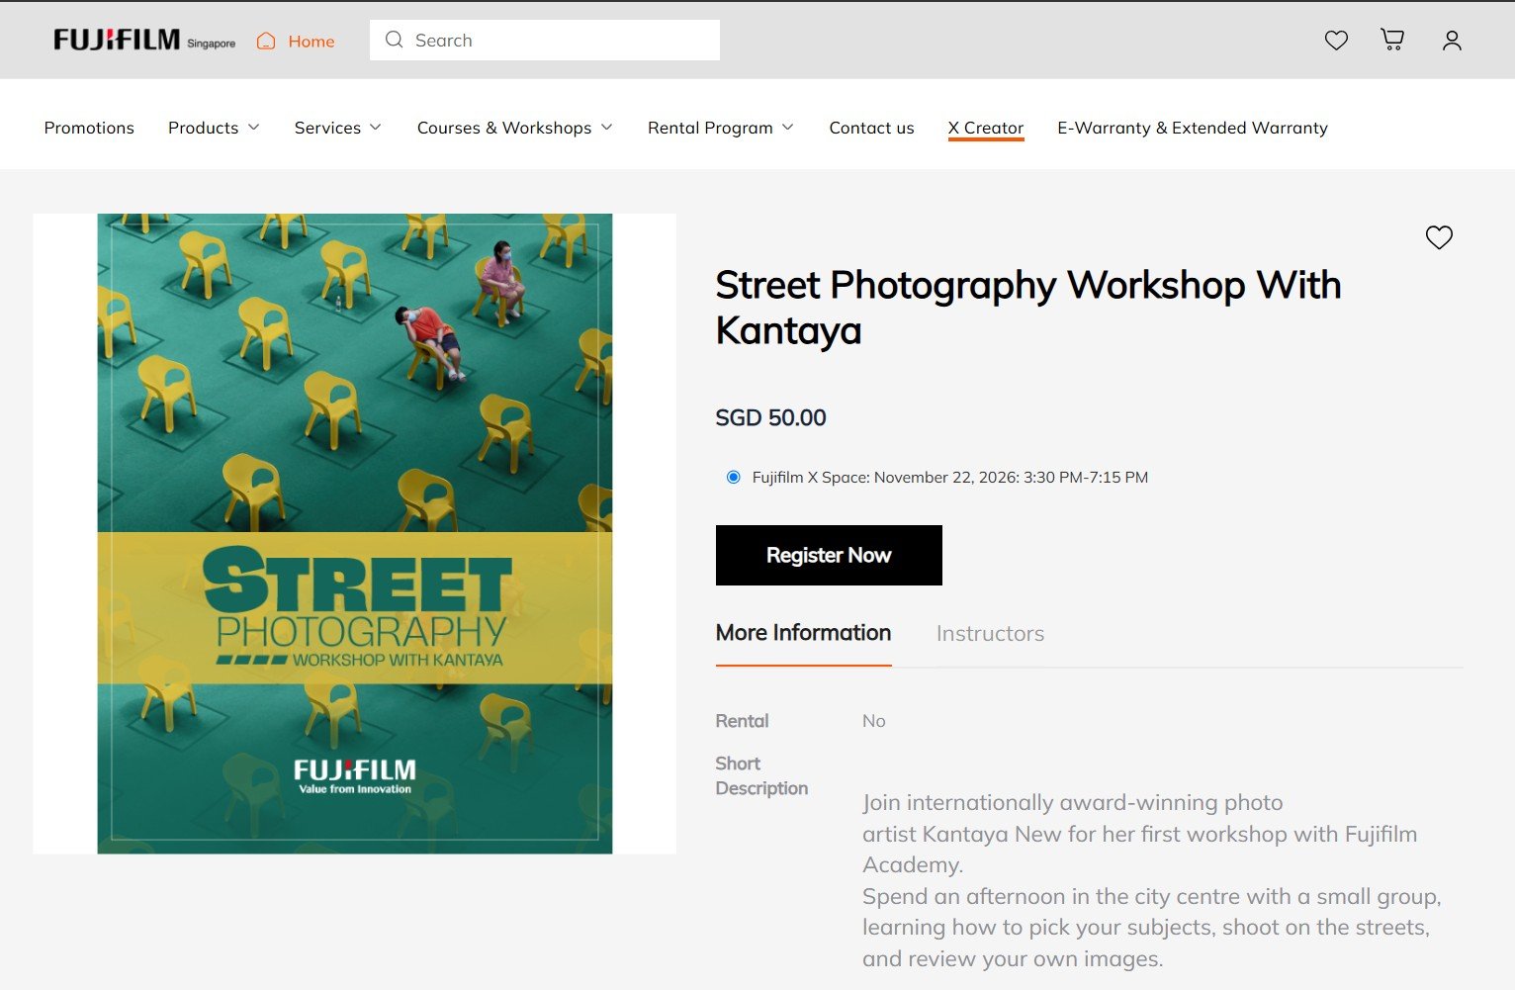Image resolution: width=1515 pixels, height=990 pixels.
Task: Open E-Warranty & Extended Warranty page
Action: [x=1193, y=128]
